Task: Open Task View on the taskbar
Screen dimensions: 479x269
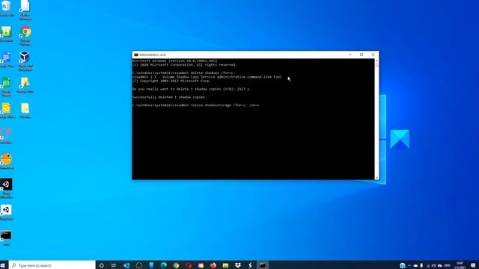Action: pyautogui.click(x=114, y=265)
